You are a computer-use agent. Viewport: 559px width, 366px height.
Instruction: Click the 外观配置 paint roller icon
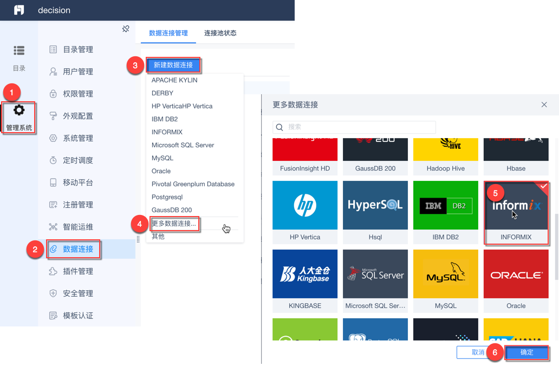tap(53, 116)
